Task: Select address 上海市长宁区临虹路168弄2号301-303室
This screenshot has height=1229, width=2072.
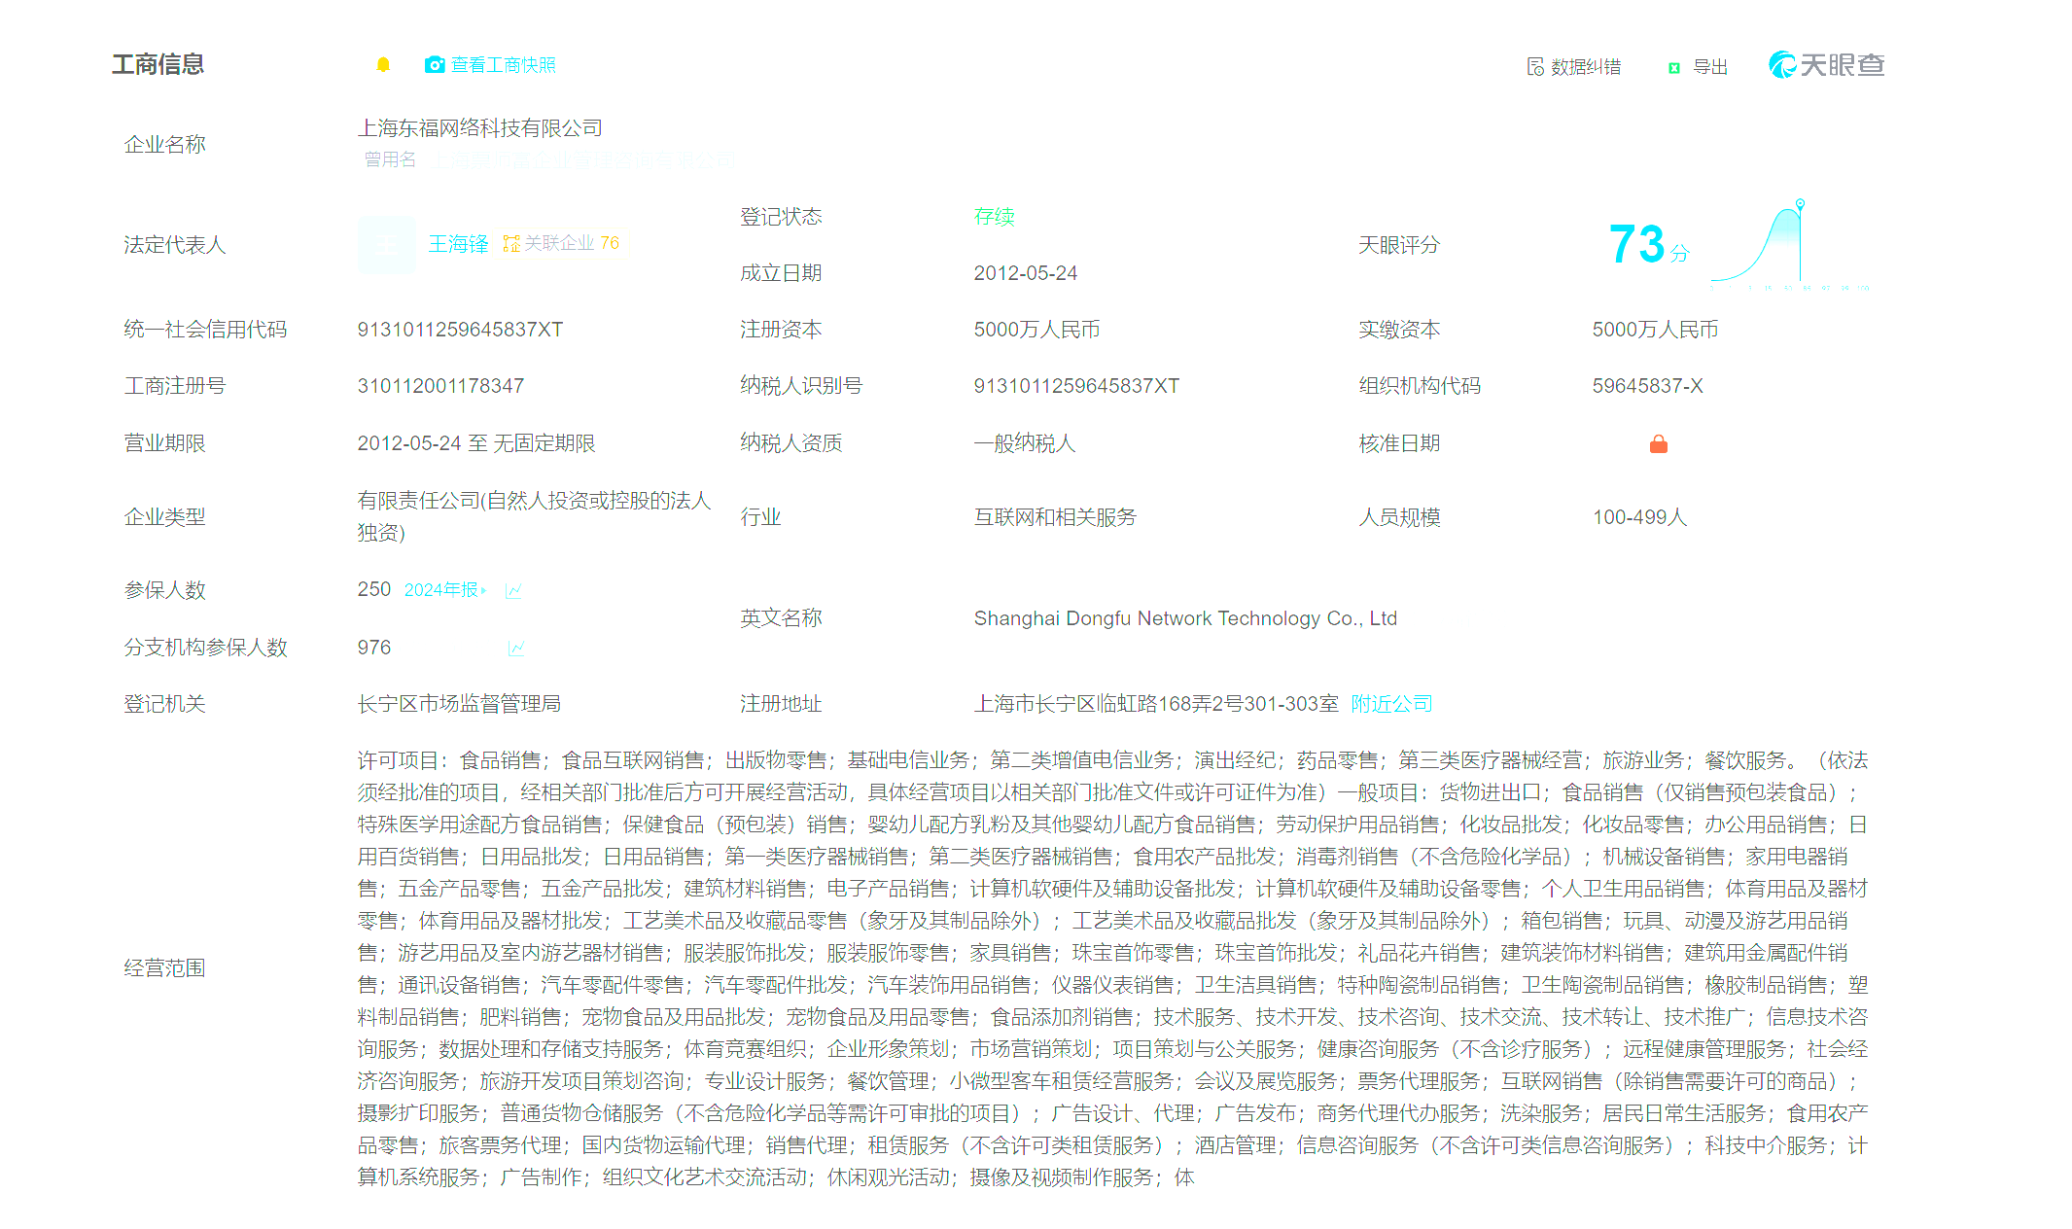Action: click(1156, 704)
